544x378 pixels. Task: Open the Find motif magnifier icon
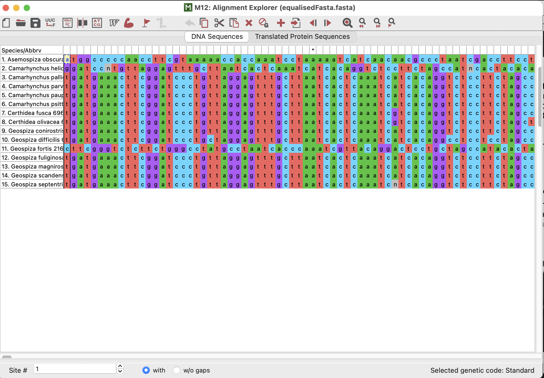click(347, 23)
